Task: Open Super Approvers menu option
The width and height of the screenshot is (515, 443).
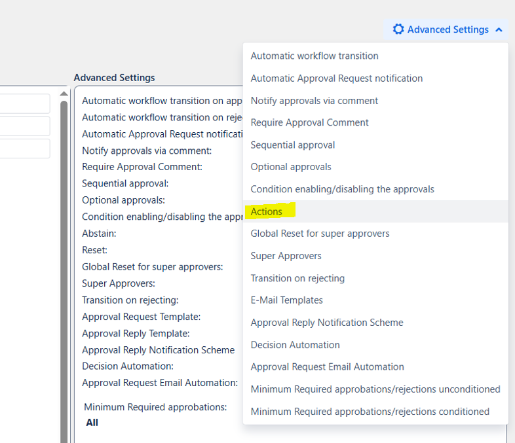Action: 286,256
